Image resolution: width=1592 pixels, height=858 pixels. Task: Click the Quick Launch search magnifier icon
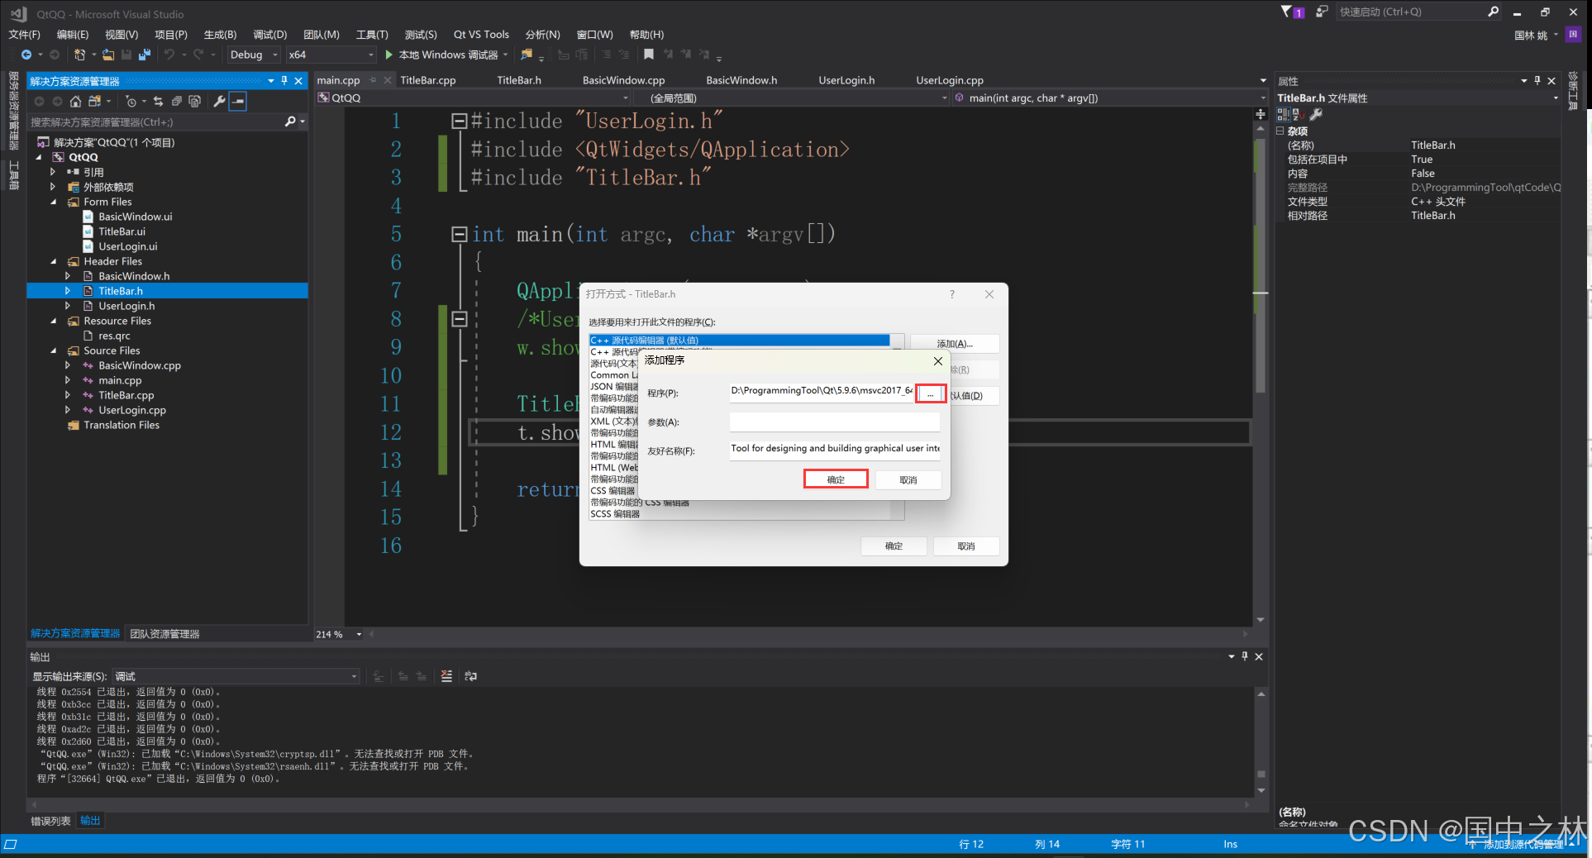(1493, 12)
